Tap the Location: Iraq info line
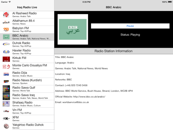 click(63, 74)
